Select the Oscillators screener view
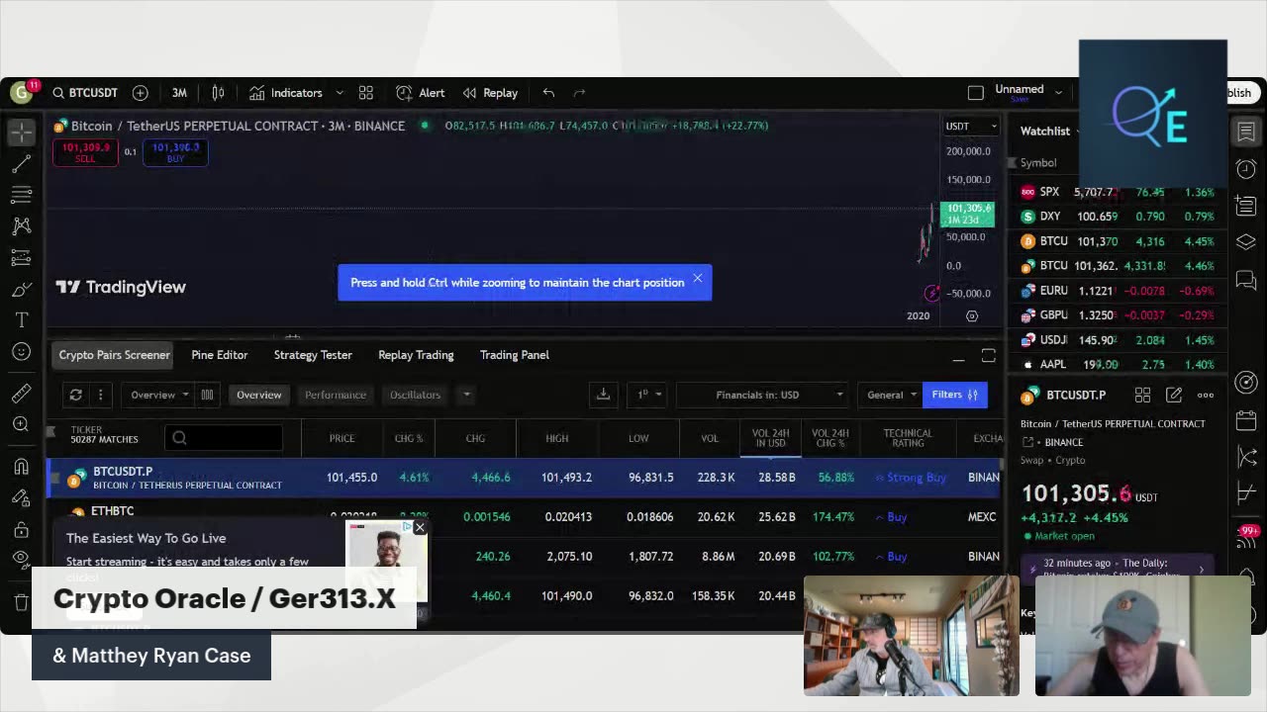This screenshot has width=1267, height=712. coord(415,395)
